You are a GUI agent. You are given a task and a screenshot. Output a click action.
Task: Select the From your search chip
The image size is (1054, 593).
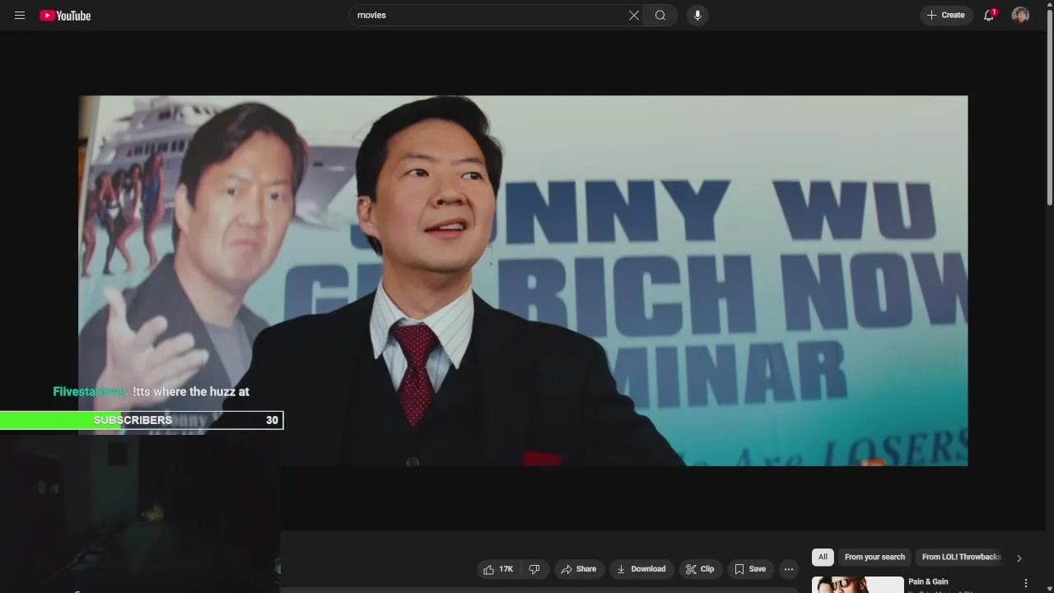(x=874, y=557)
